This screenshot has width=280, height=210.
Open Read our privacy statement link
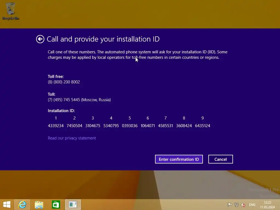(x=72, y=138)
